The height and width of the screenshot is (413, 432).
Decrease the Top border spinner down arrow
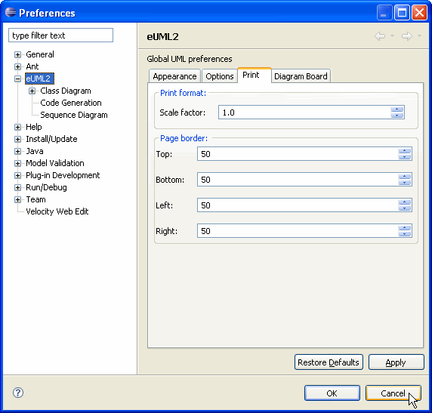pyautogui.click(x=405, y=157)
